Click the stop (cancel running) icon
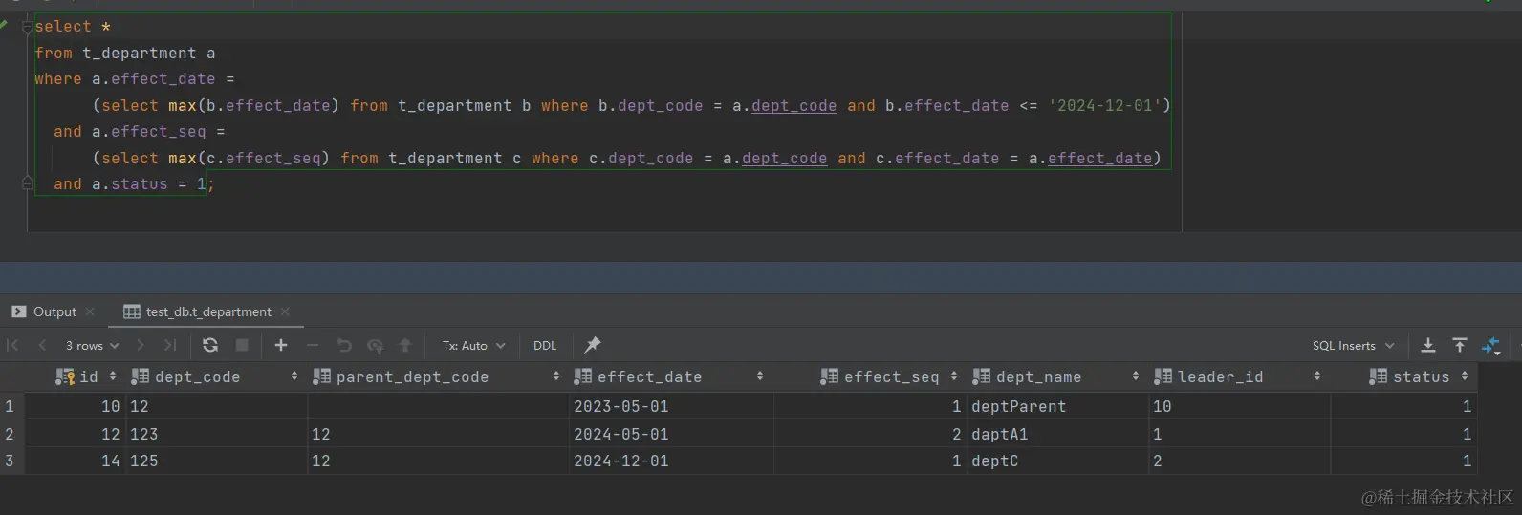 (242, 345)
